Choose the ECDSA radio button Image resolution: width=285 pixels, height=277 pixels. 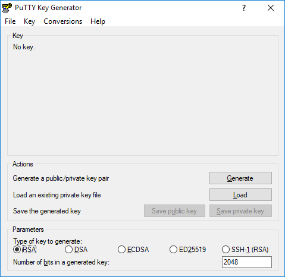pos(133,249)
